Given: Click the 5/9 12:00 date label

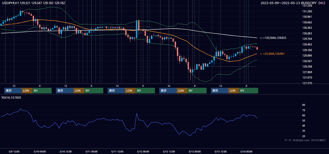Looking at the screenshot, I should (x=14, y=151).
